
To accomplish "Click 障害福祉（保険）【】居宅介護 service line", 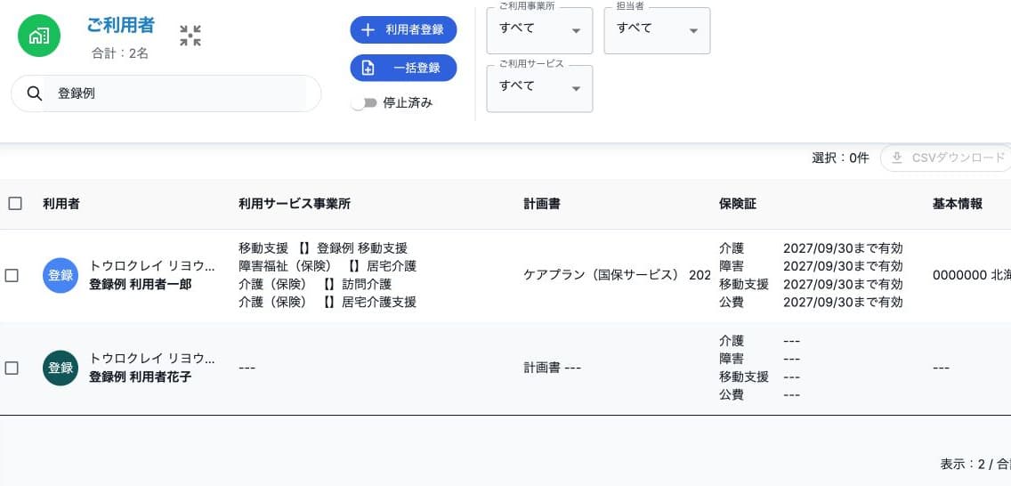I will click(328, 266).
